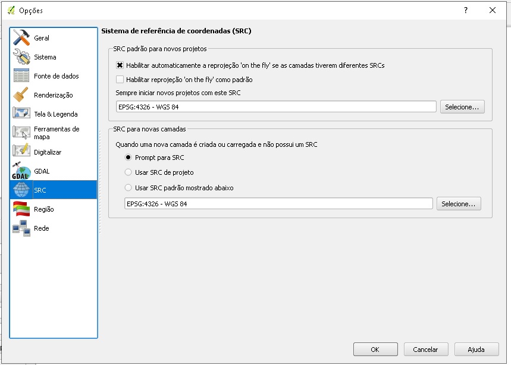The image size is (511, 365).
Task: Open Selecione for new layers SRC
Action: [458, 204]
